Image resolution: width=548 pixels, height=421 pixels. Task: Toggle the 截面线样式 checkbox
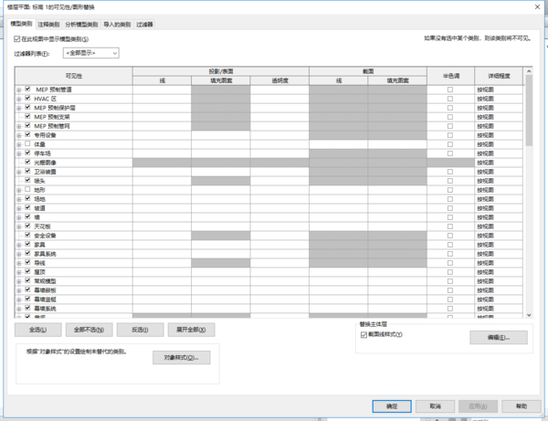(x=364, y=335)
